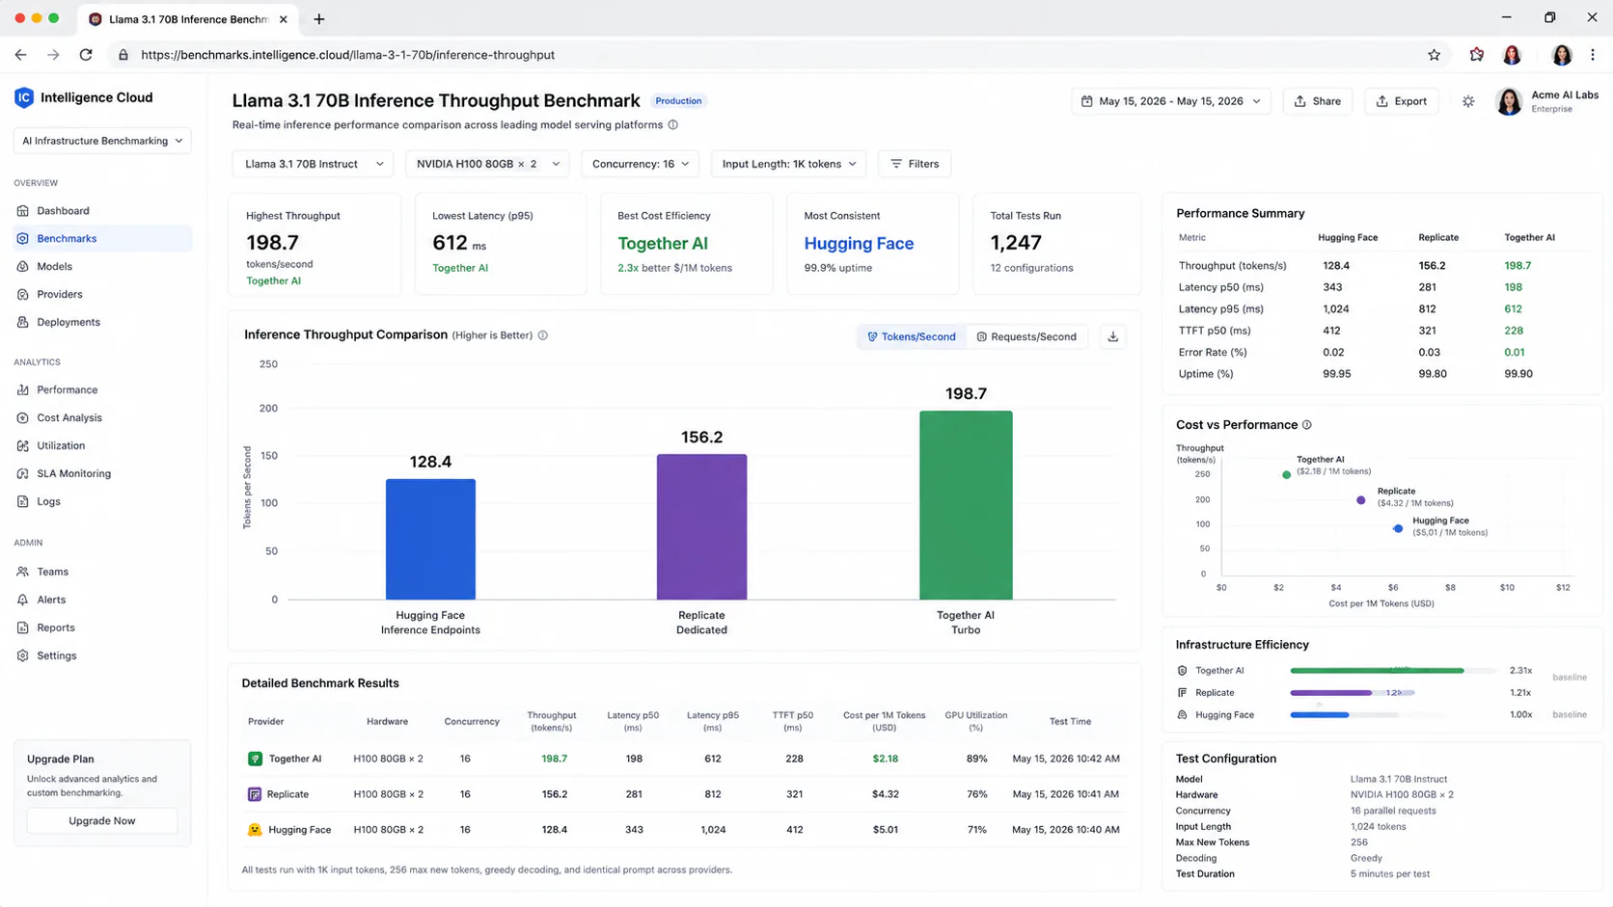Click the info icon next to Higher is Better

543,335
